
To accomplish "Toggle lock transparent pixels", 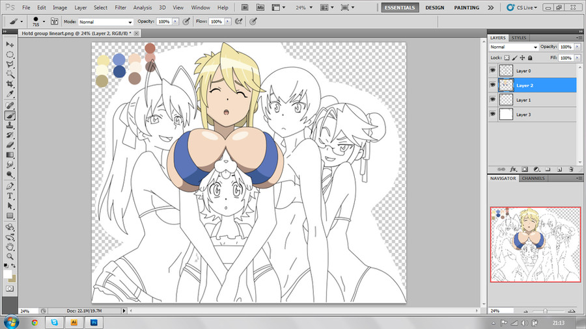I will pos(507,58).
